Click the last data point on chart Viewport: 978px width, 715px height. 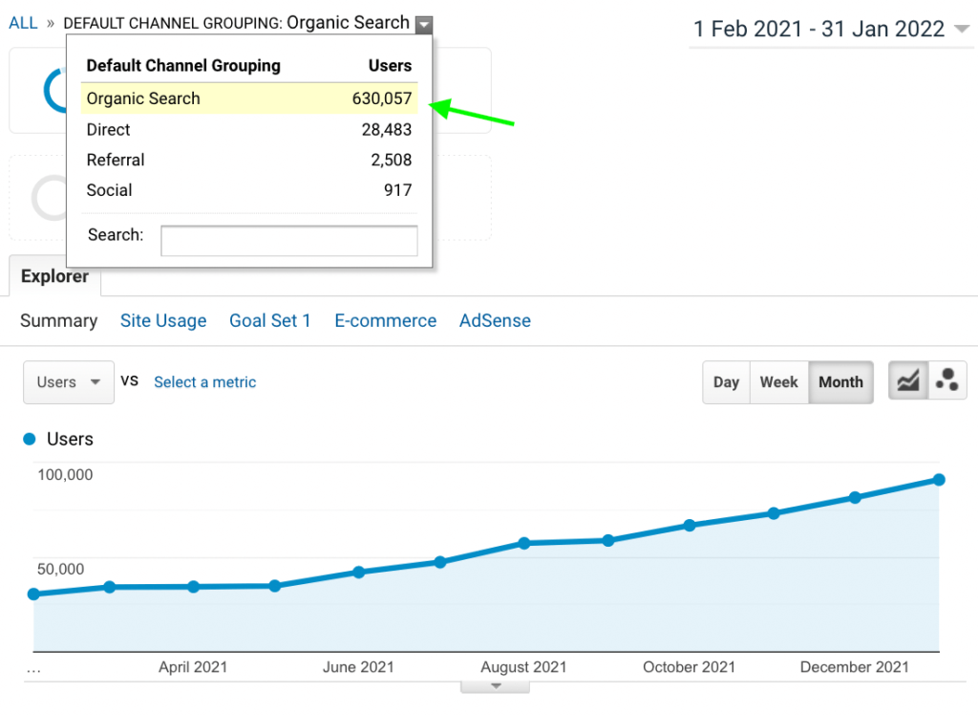(939, 480)
